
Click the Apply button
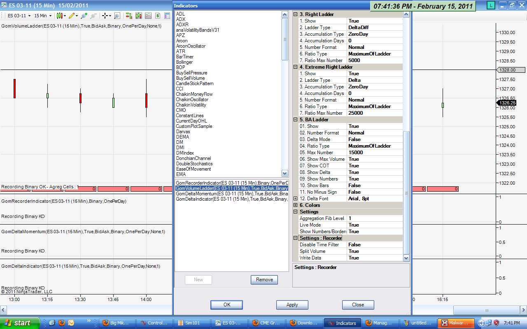[x=292, y=305]
